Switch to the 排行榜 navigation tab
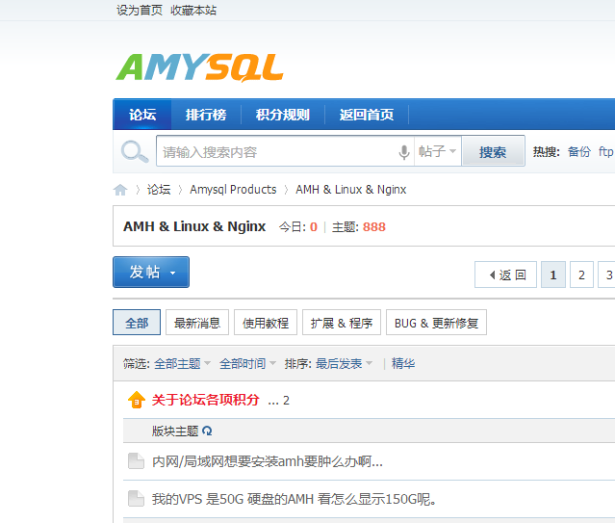The width and height of the screenshot is (615, 523). [206, 115]
